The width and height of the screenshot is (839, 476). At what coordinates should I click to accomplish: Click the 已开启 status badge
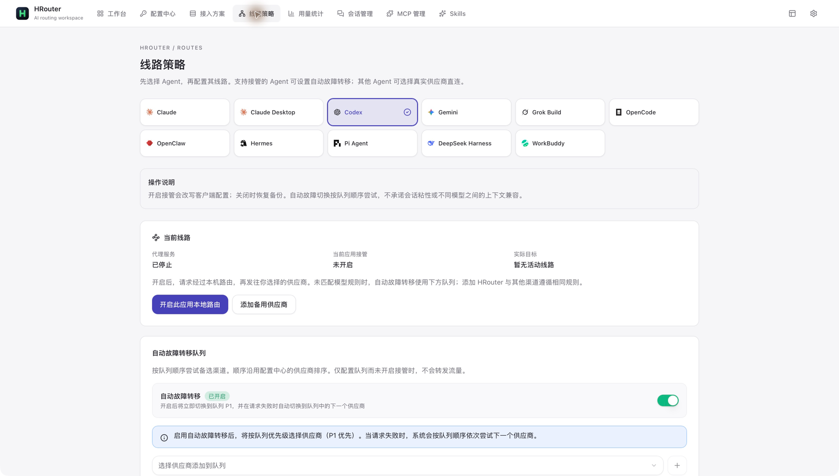217,396
